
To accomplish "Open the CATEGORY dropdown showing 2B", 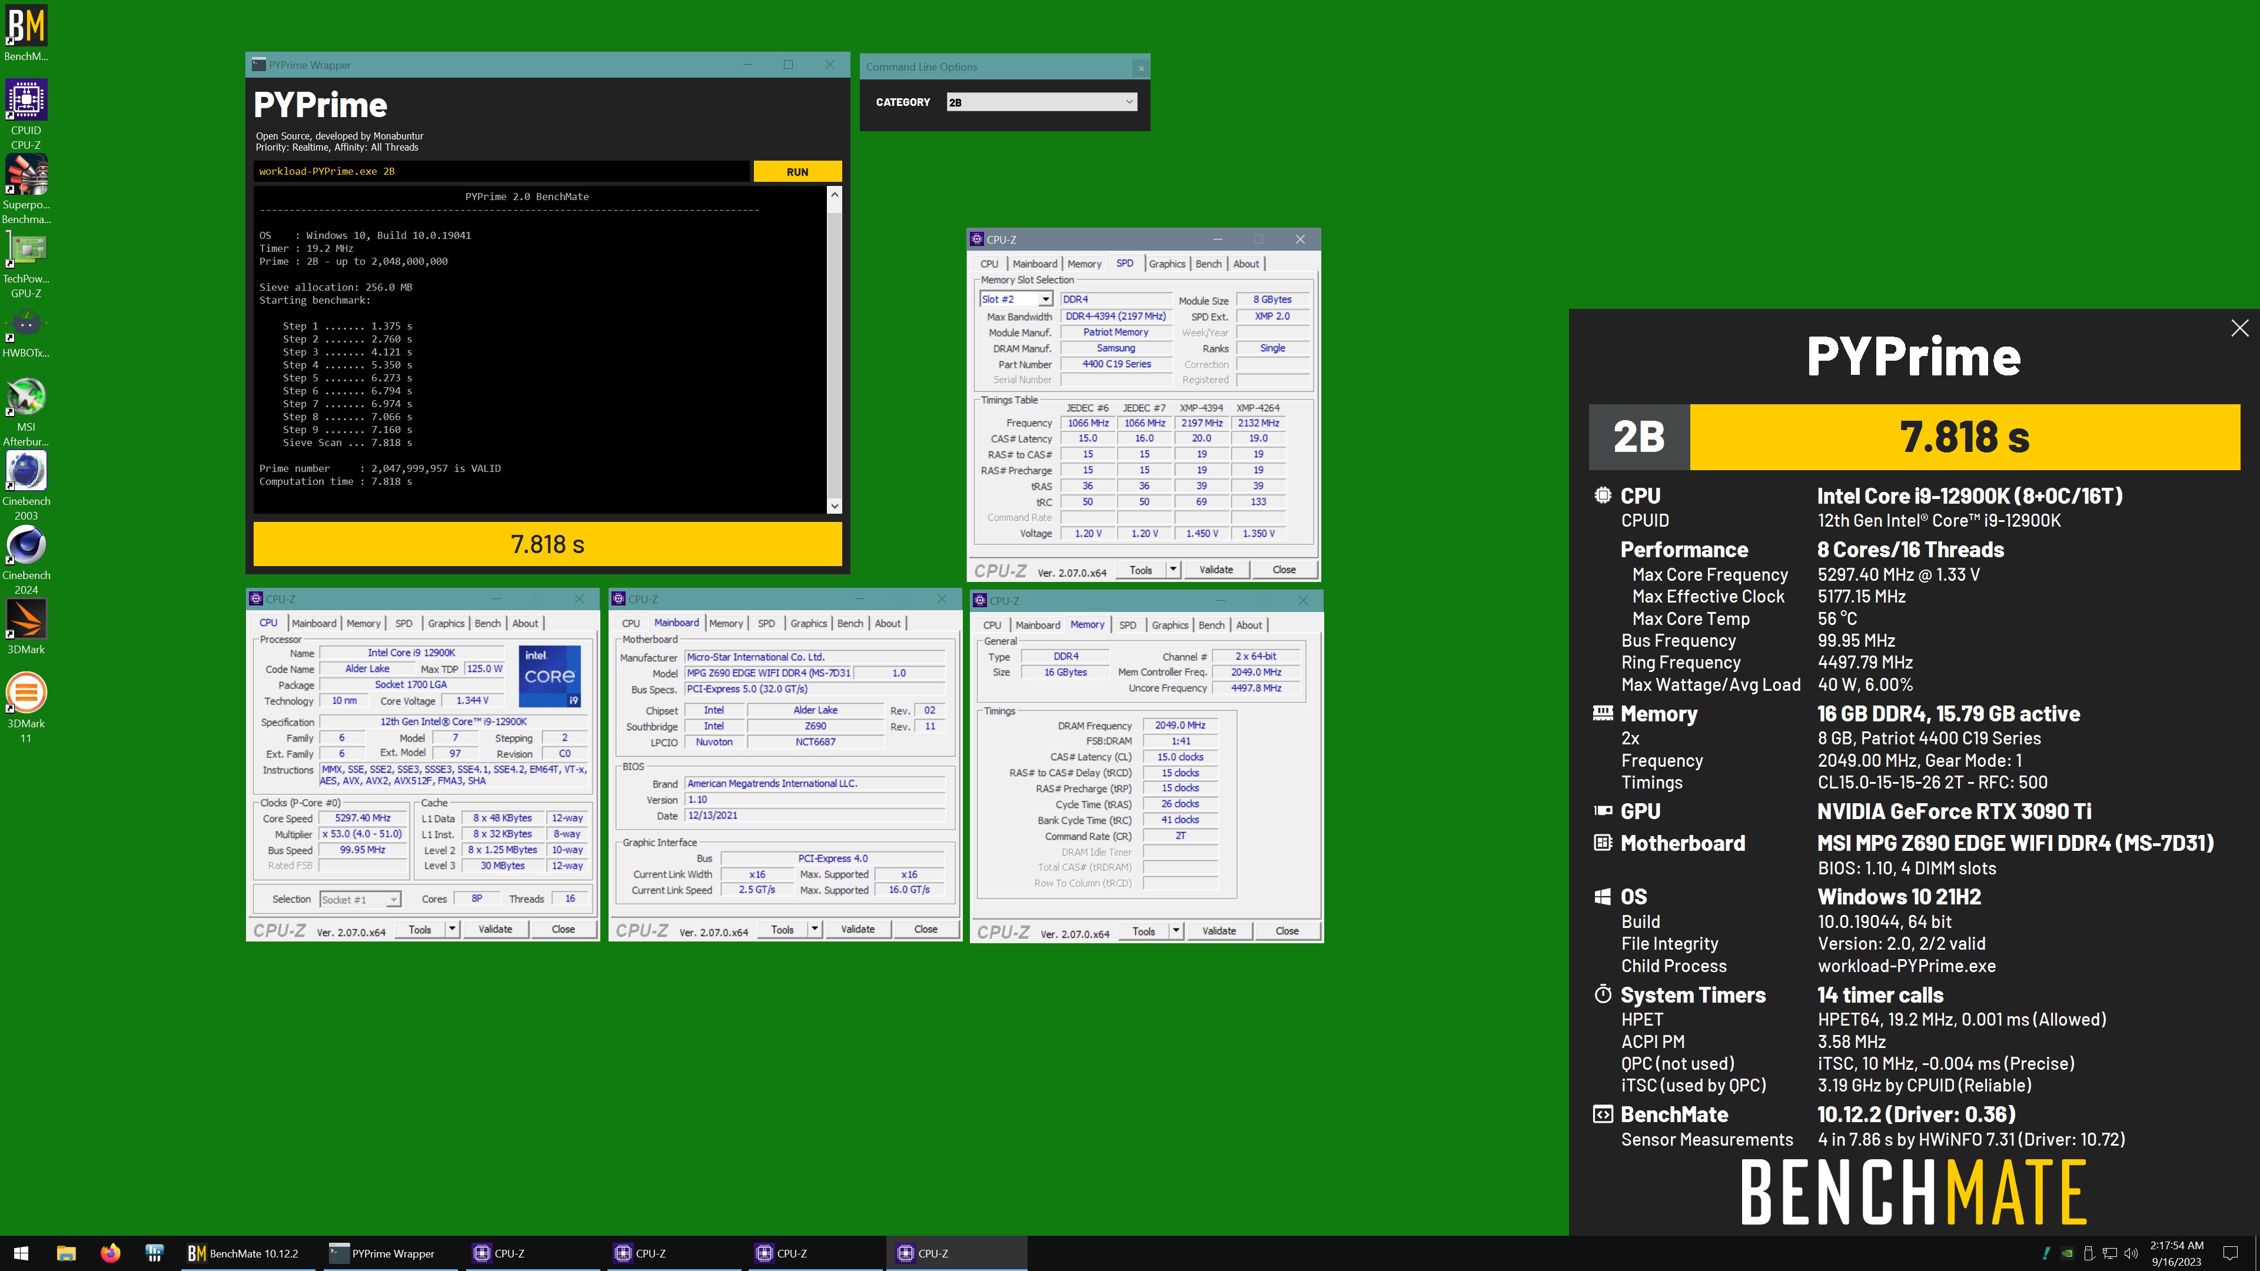I will point(1041,102).
